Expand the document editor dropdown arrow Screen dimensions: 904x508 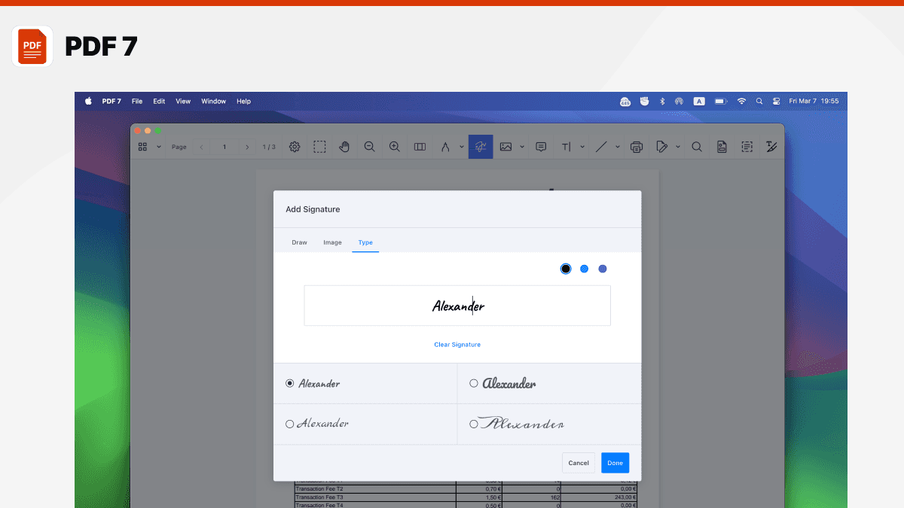point(677,147)
